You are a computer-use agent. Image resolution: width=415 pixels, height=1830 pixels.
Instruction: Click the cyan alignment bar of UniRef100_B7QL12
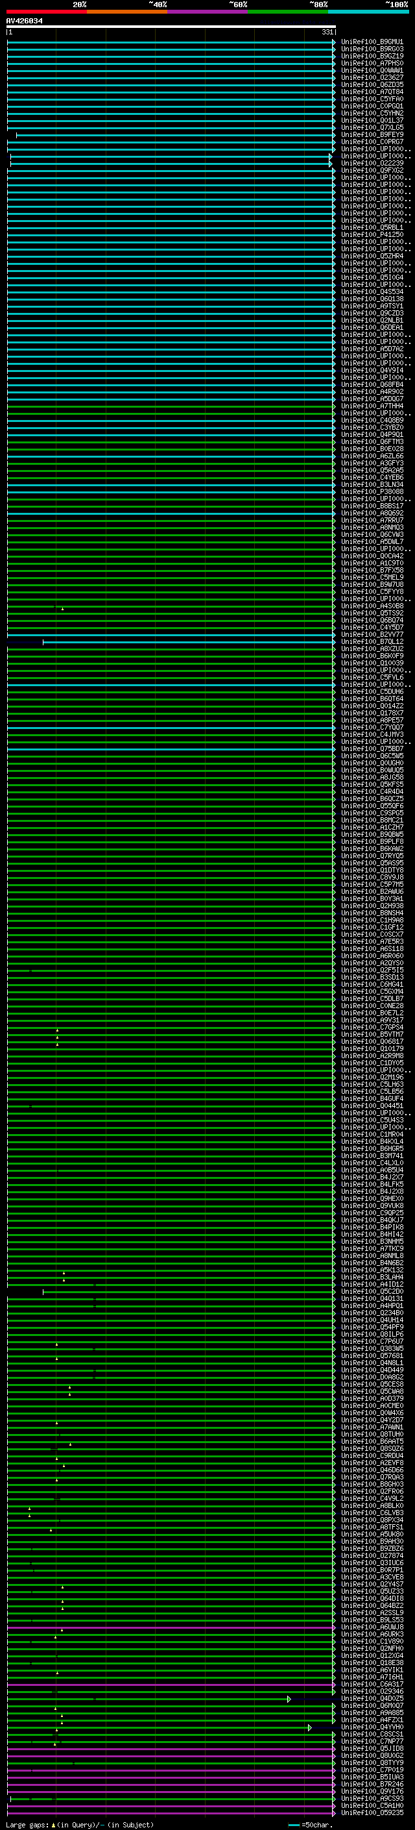(x=189, y=642)
